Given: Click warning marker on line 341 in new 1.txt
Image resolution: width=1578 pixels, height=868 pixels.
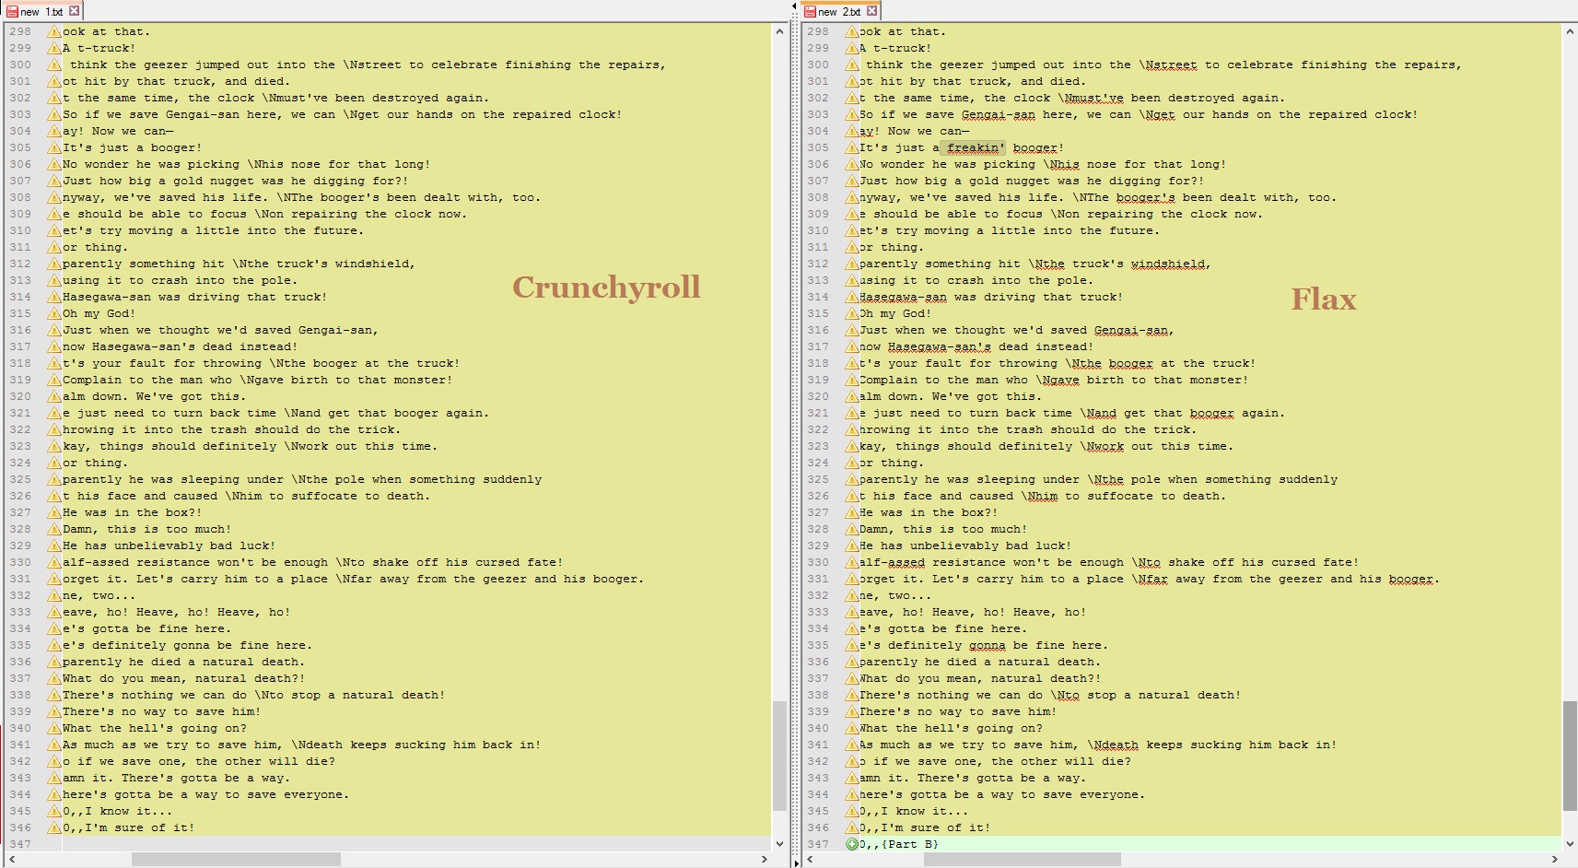Looking at the screenshot, I should (x=54, y=745).
